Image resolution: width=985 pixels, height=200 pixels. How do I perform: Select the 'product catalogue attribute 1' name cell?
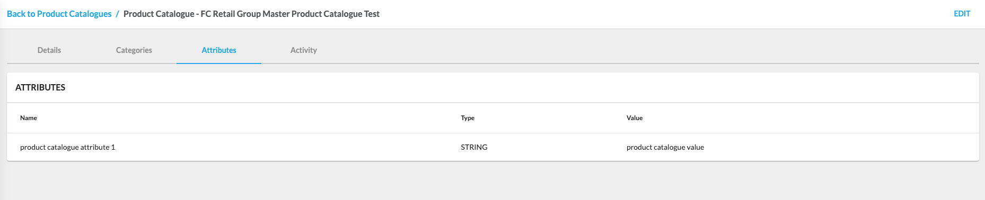coord(68,147)
